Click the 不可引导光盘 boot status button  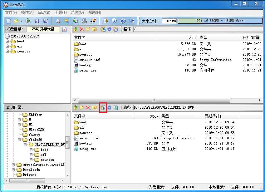tap(43, 29)
